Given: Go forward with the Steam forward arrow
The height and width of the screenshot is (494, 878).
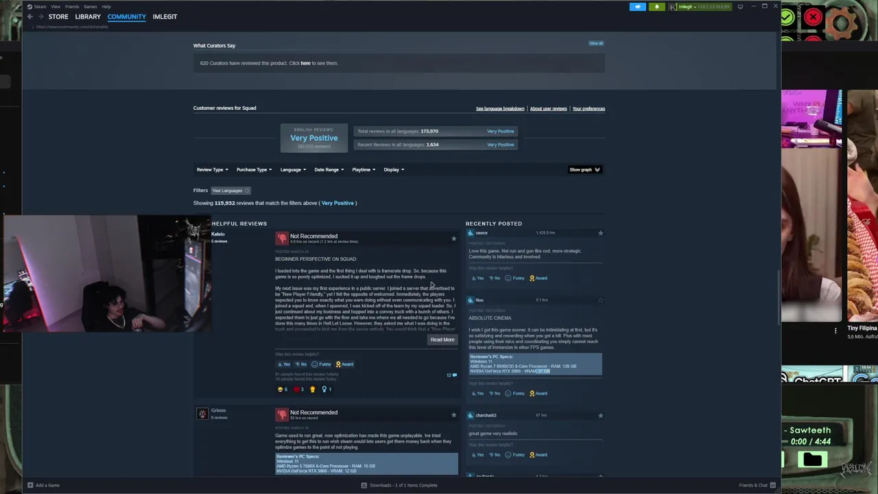Looking at the screenshot, I should coord(40,16).
